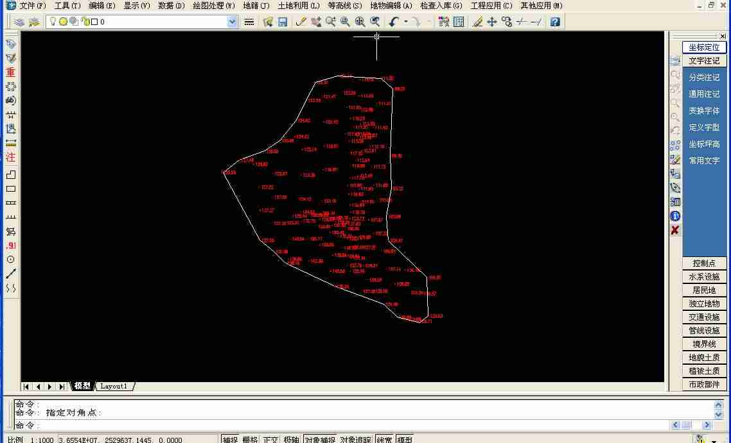Toggle 对象追踪 object tracking in status bar

tap(356, 439)
